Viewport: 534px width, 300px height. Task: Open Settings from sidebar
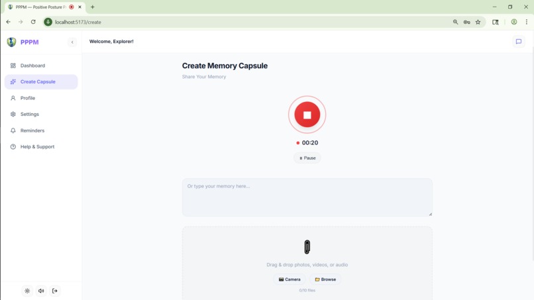[x=41, y=114]
